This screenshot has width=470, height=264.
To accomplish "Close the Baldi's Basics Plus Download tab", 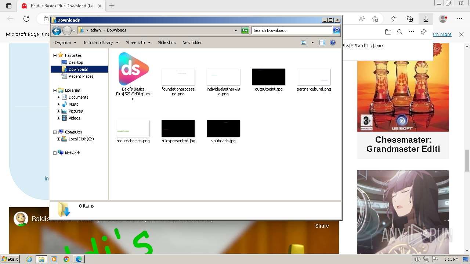I will click(100, 6).
